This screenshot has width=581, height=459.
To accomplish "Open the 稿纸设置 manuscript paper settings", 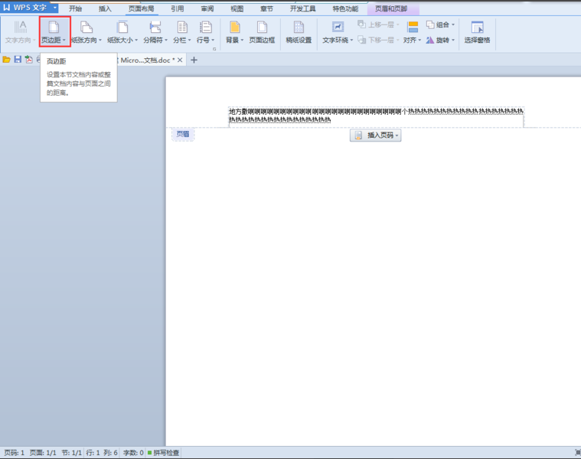I will point(299,32).
